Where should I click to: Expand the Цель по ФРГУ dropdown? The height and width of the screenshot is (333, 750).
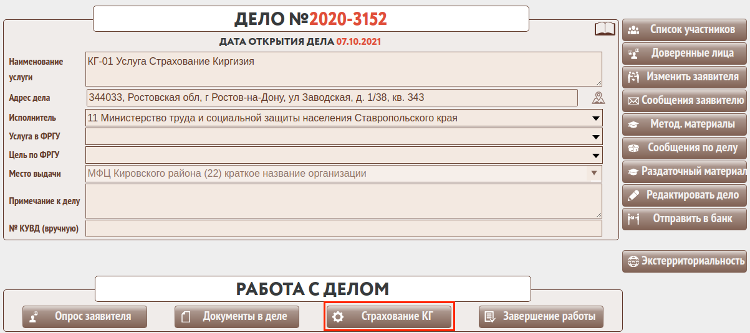pyautogui.click(x=344, y=155)
